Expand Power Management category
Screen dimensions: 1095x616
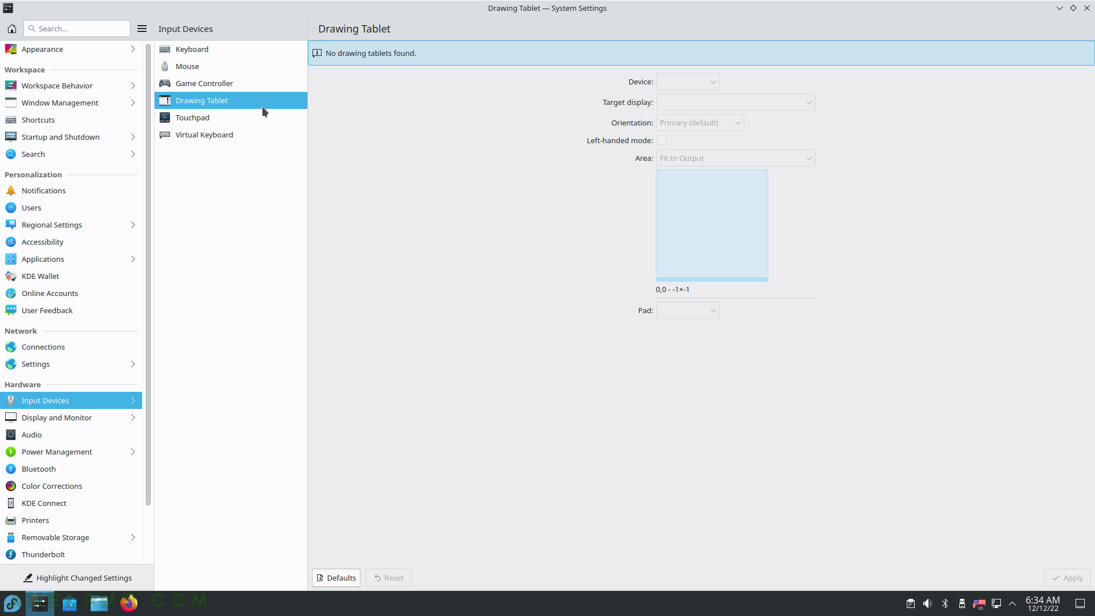[x=71, y=452]
